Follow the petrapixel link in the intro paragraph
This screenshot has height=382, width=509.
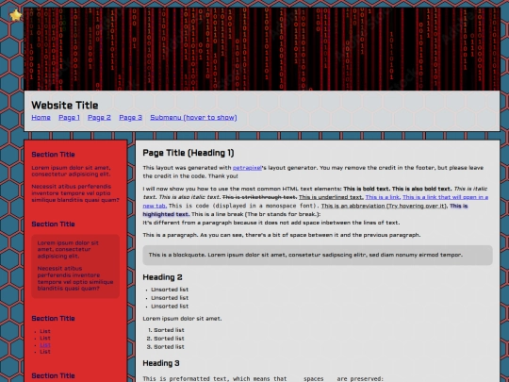[247, 168]
